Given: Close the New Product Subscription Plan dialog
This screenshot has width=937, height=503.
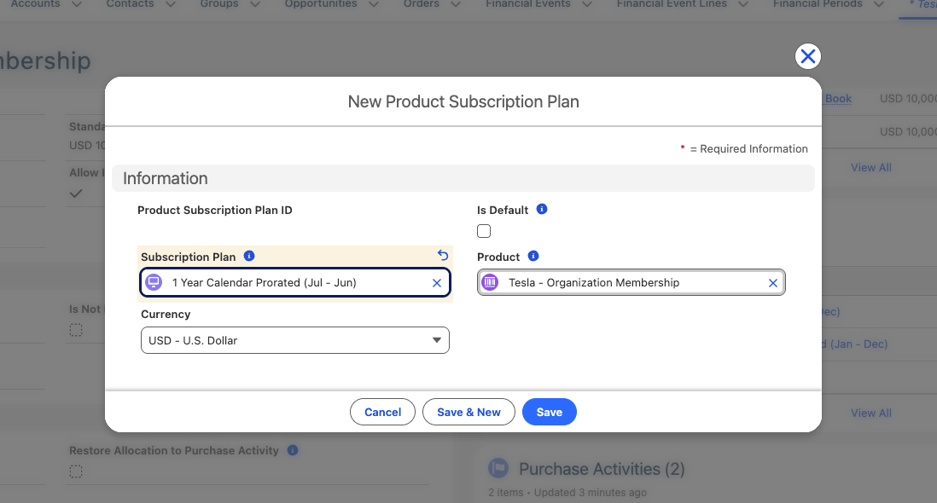Looking at the screenshot, I should (x=807, y=56).
